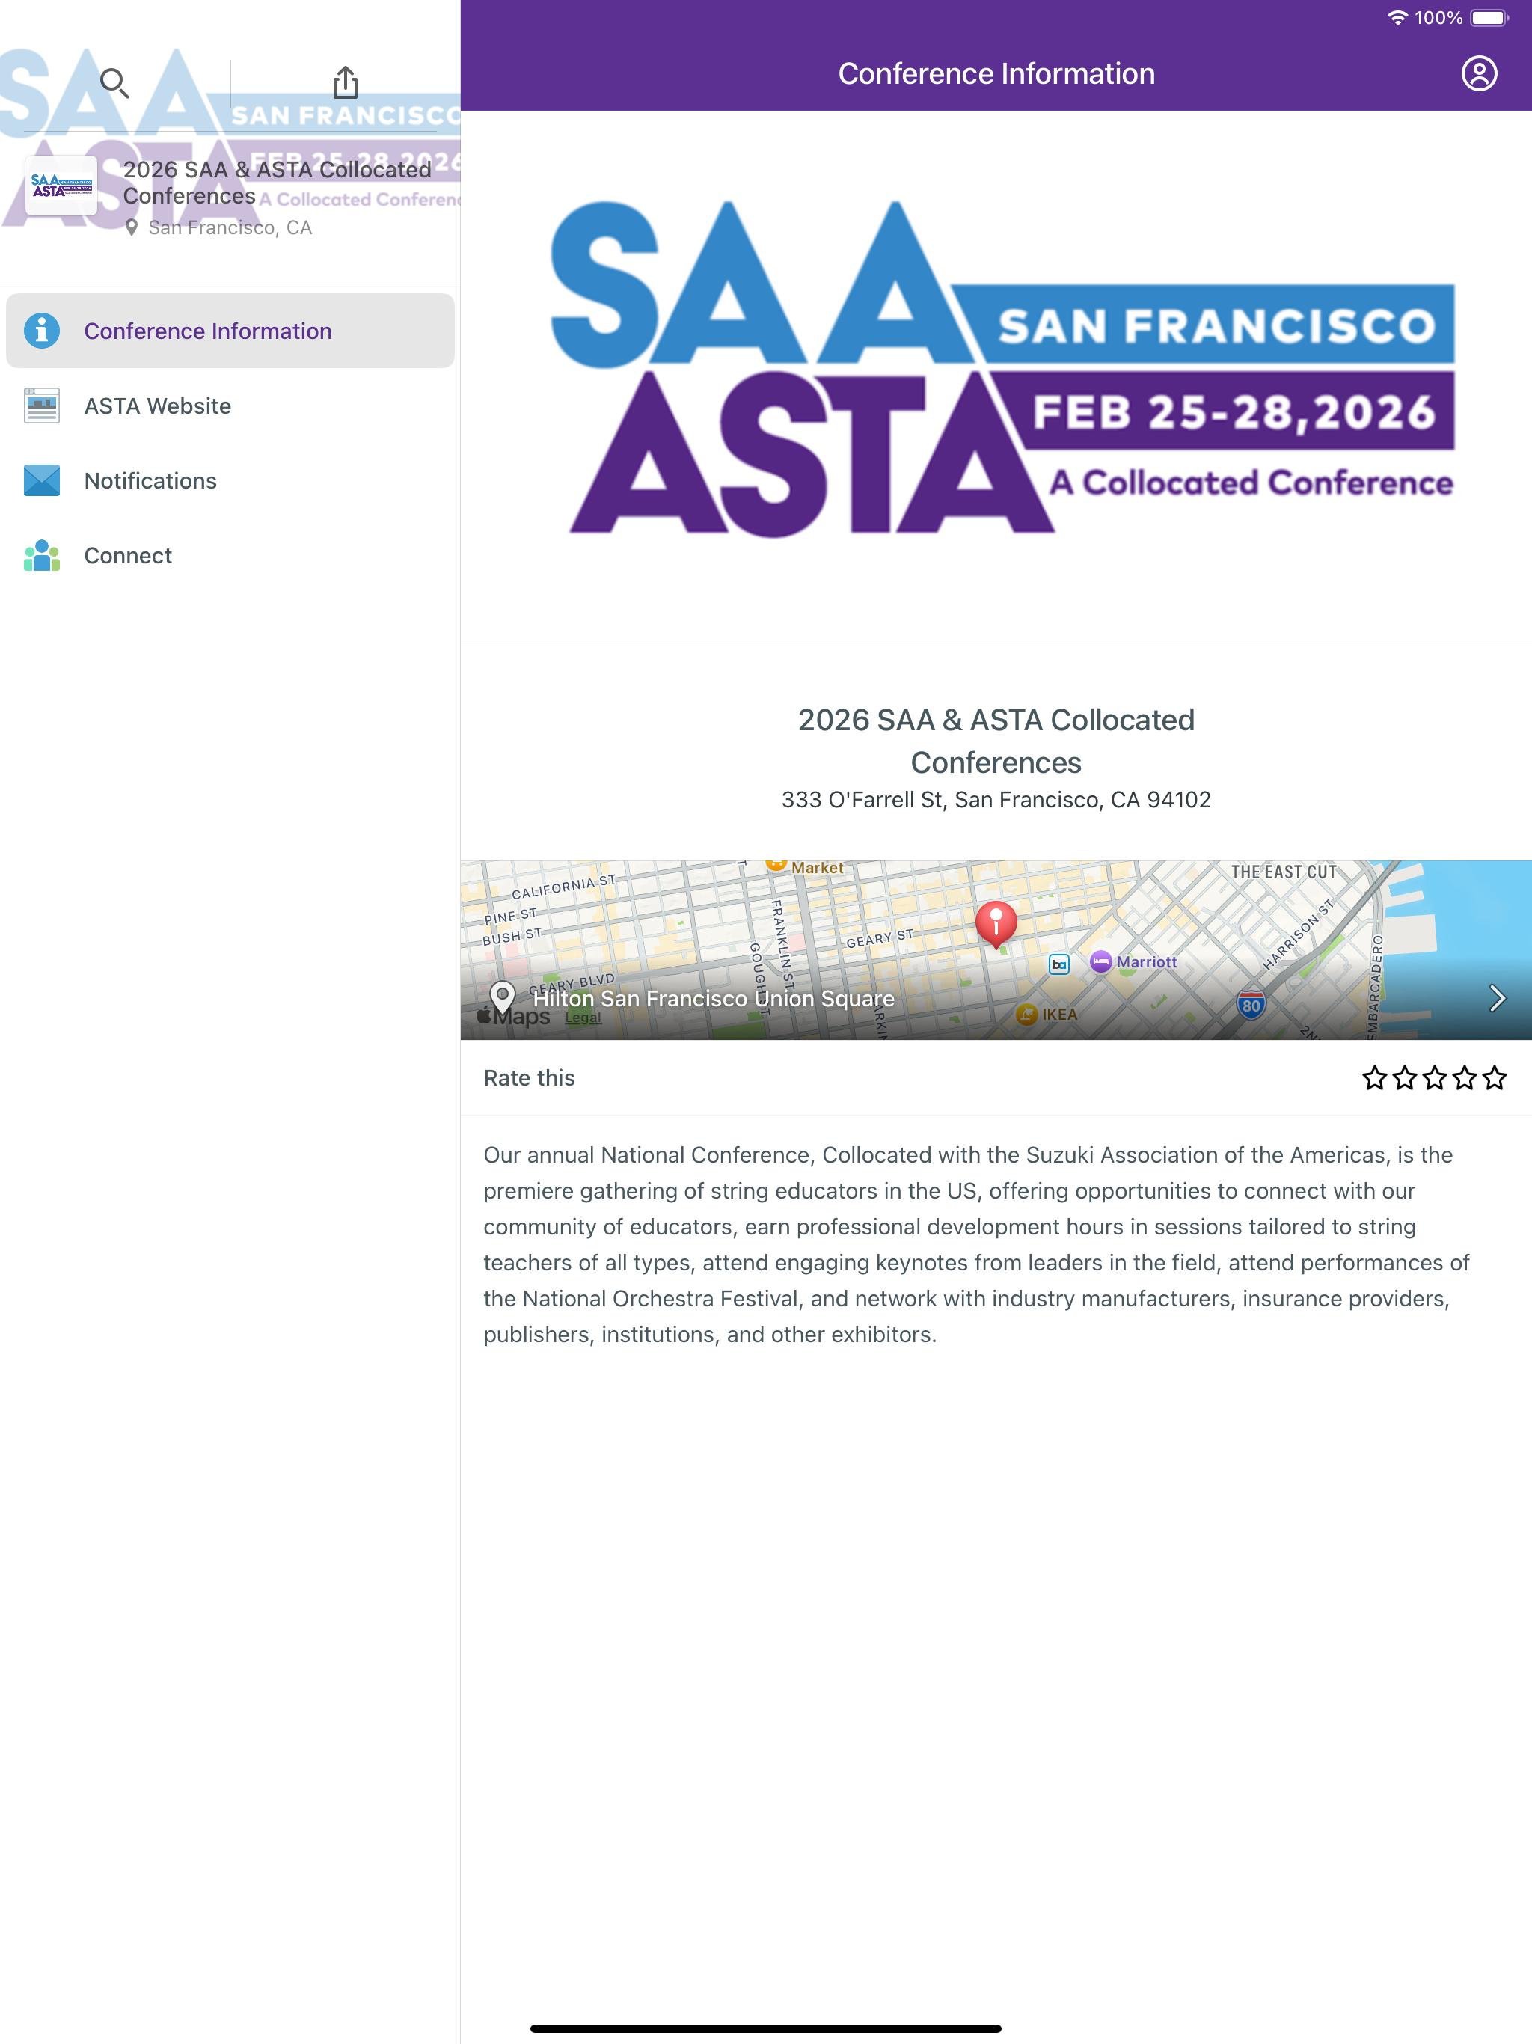The height and width of the screenshot is (2044, 1532).
Task: Tap Hilton San Francisco Union Square label
Action: click(x=714, y=998)
